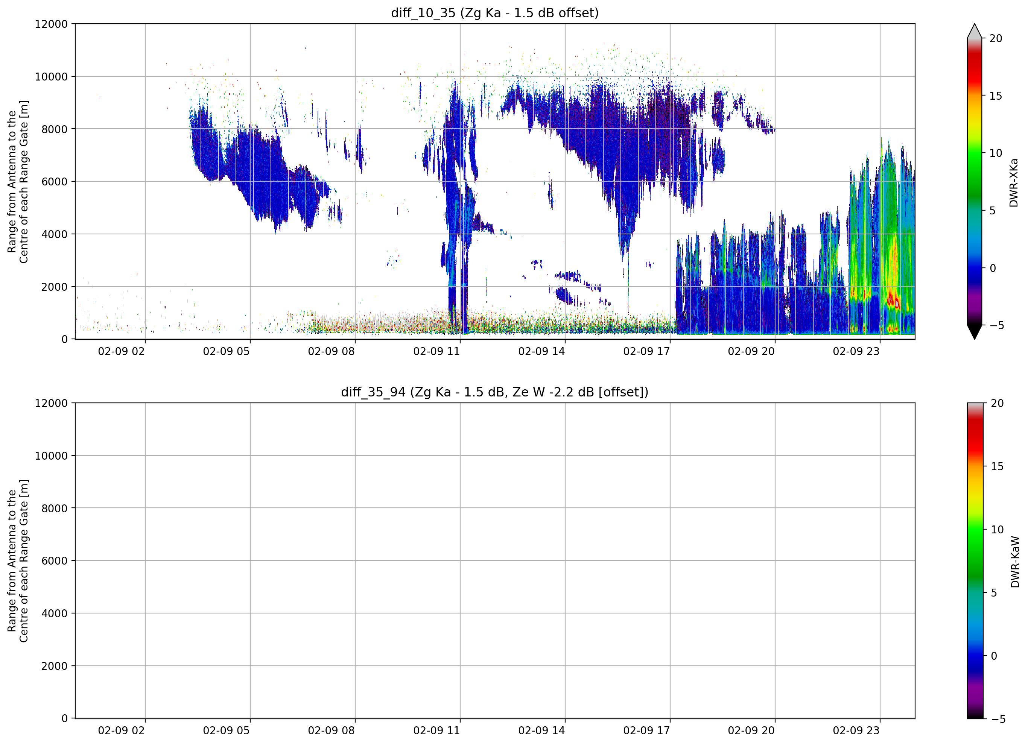Click the black lower extend arrow on DWR-XKa colorbar
1028x744 pixels.
click(975, 332)
